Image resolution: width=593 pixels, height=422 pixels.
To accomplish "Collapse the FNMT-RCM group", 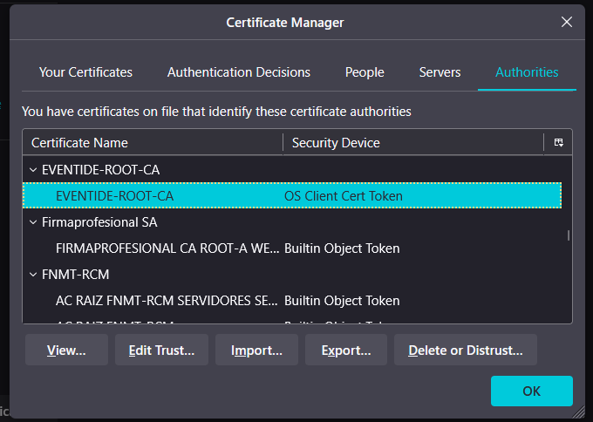I will (x=33, y=275).
